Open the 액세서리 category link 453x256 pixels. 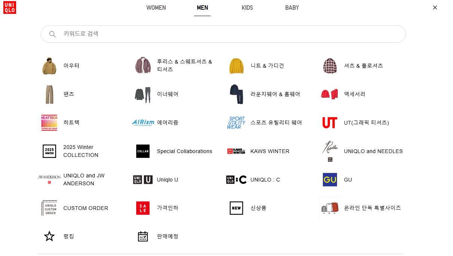[x=355, y=94]
